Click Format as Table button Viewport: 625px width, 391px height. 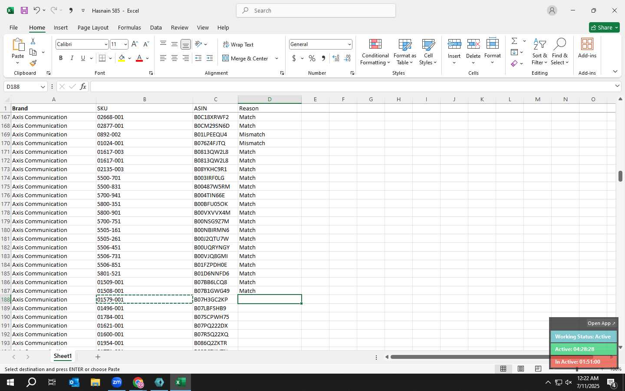click(405, 52)
